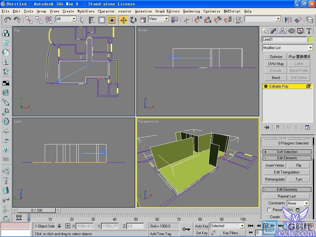Click the time slider 0 / 100 handle
The image size is (316, 237).
[36, 210]
